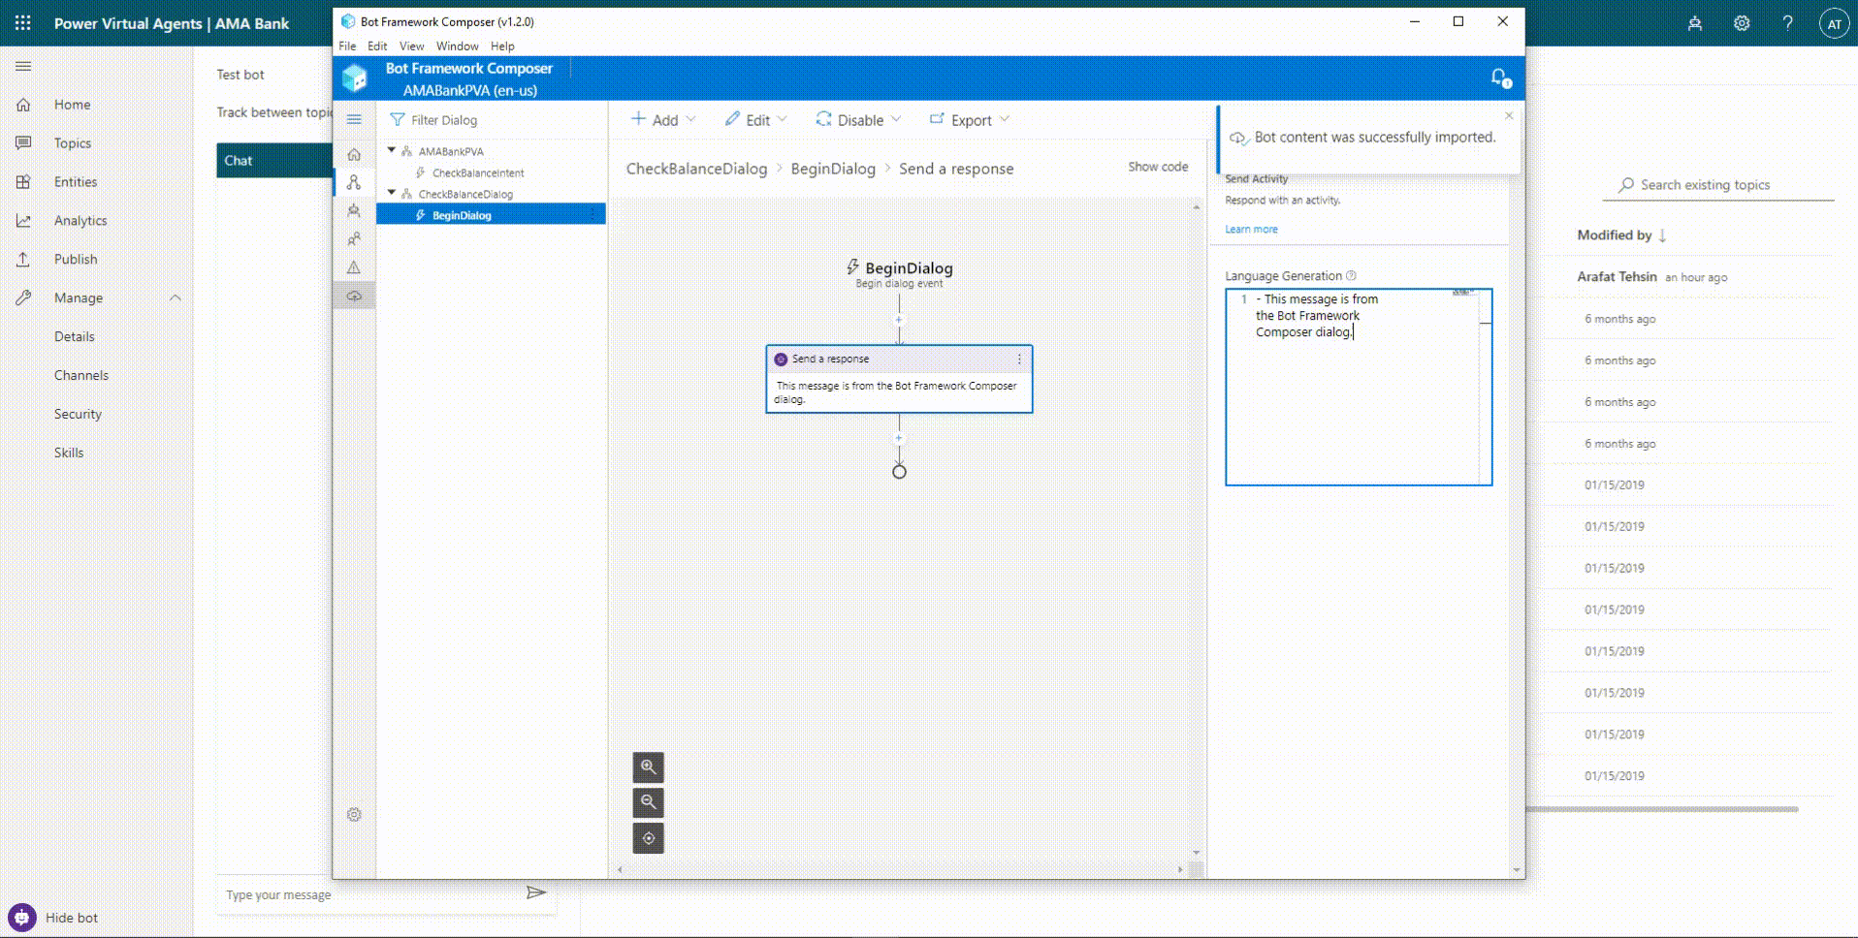Open the Publish cloud icon in Composer's sidebar

pyautogui.click(x=354, y=296)
